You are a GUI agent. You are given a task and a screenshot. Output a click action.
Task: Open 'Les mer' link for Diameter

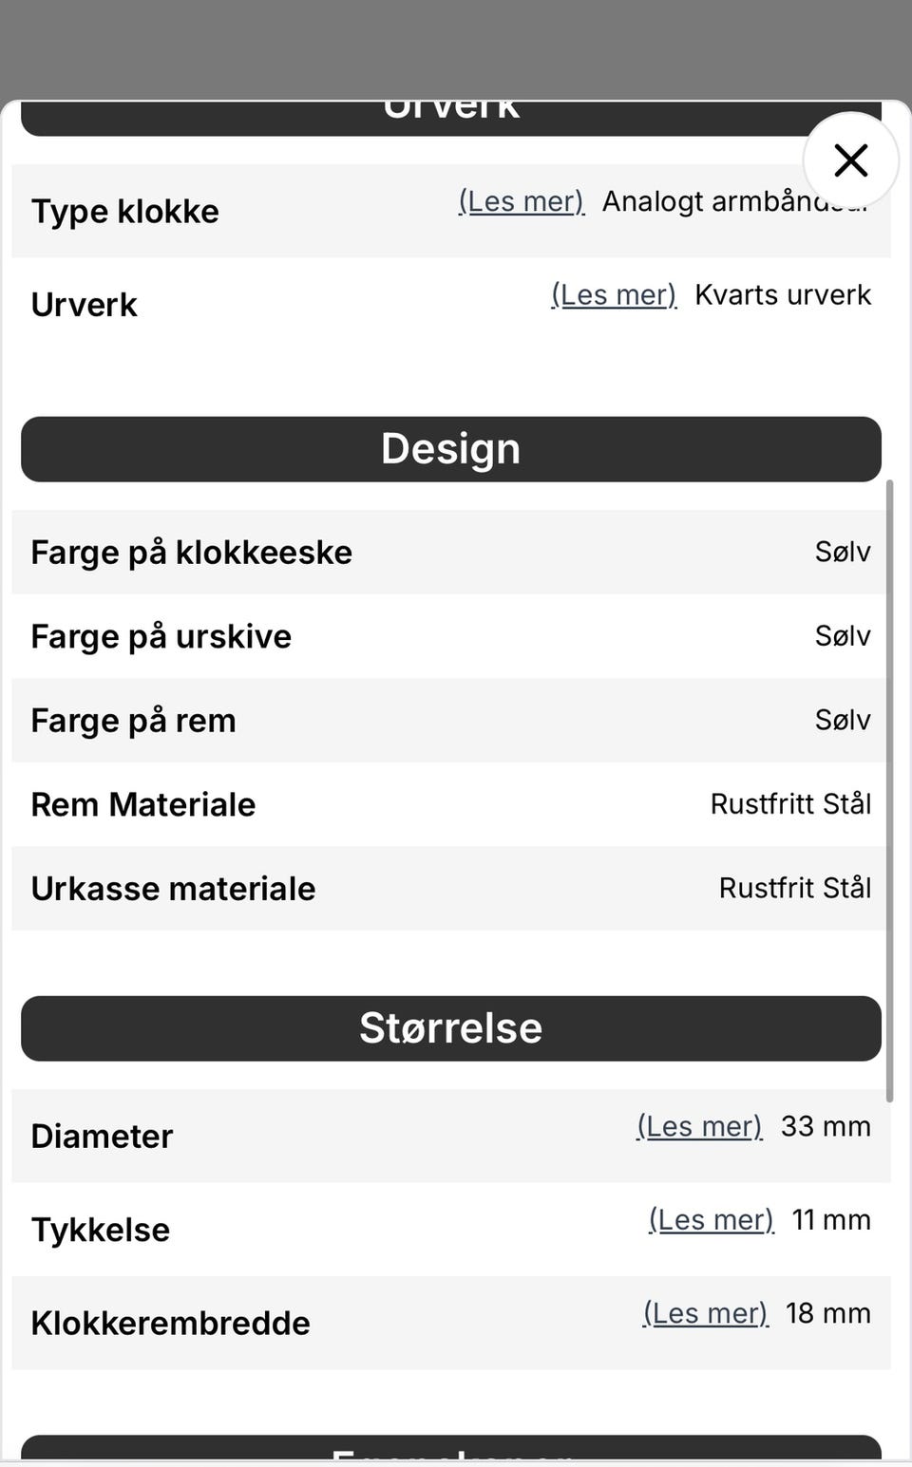coord(699,1126)
